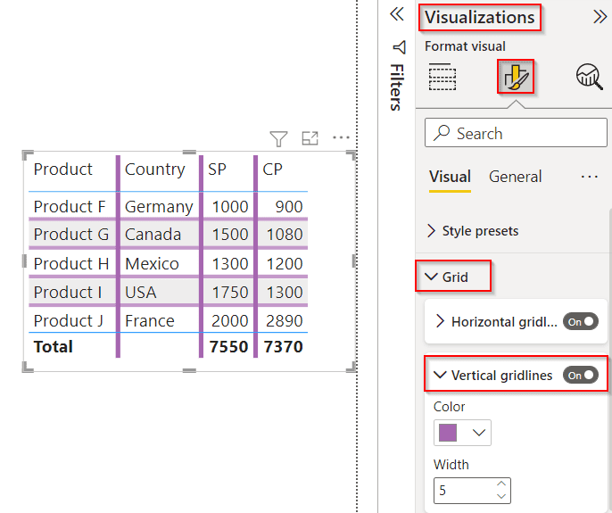The height and width of the screenshot is (513, 612).
Task: Click the Filters pane megaphone icon
Action: point(400,47)
